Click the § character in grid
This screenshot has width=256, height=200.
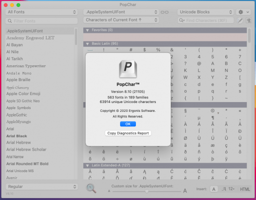(x=185, y=111)
